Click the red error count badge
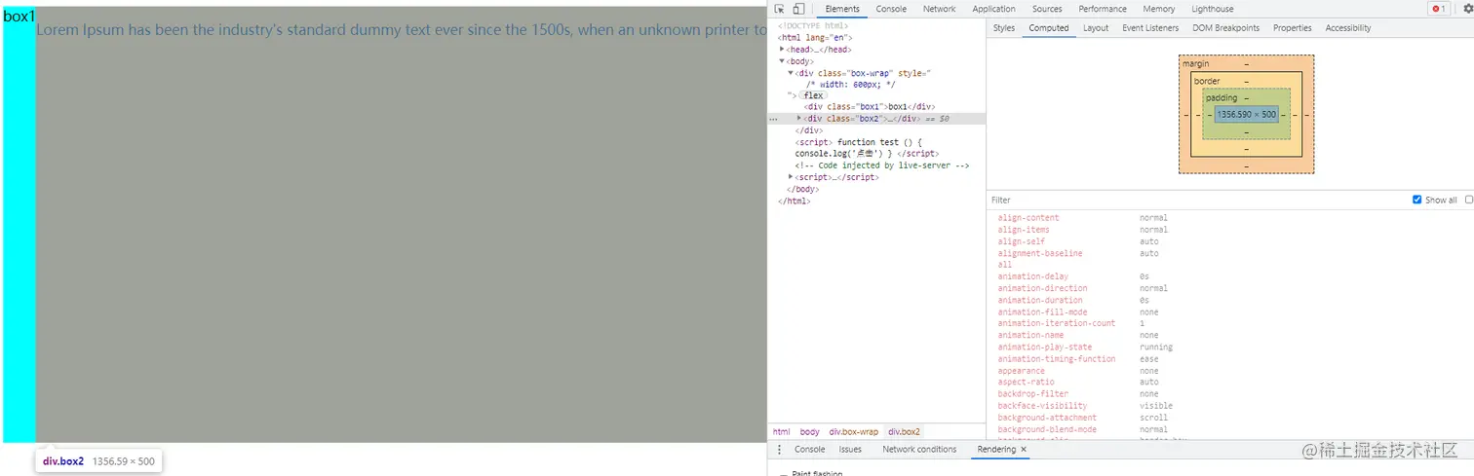 [x=1438, y=9]
